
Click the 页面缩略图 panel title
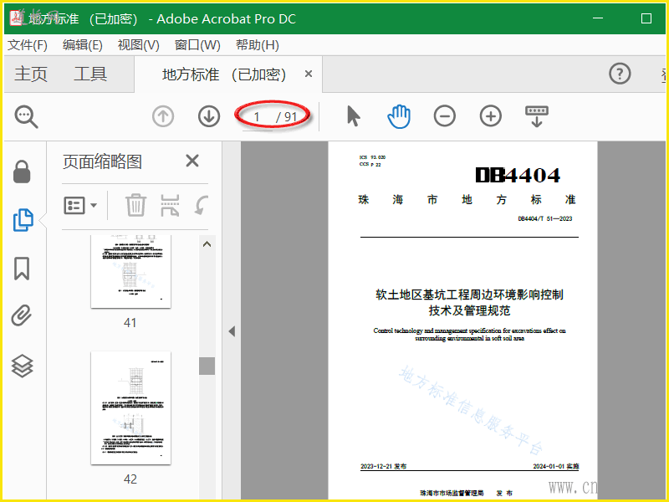[102, 161]
